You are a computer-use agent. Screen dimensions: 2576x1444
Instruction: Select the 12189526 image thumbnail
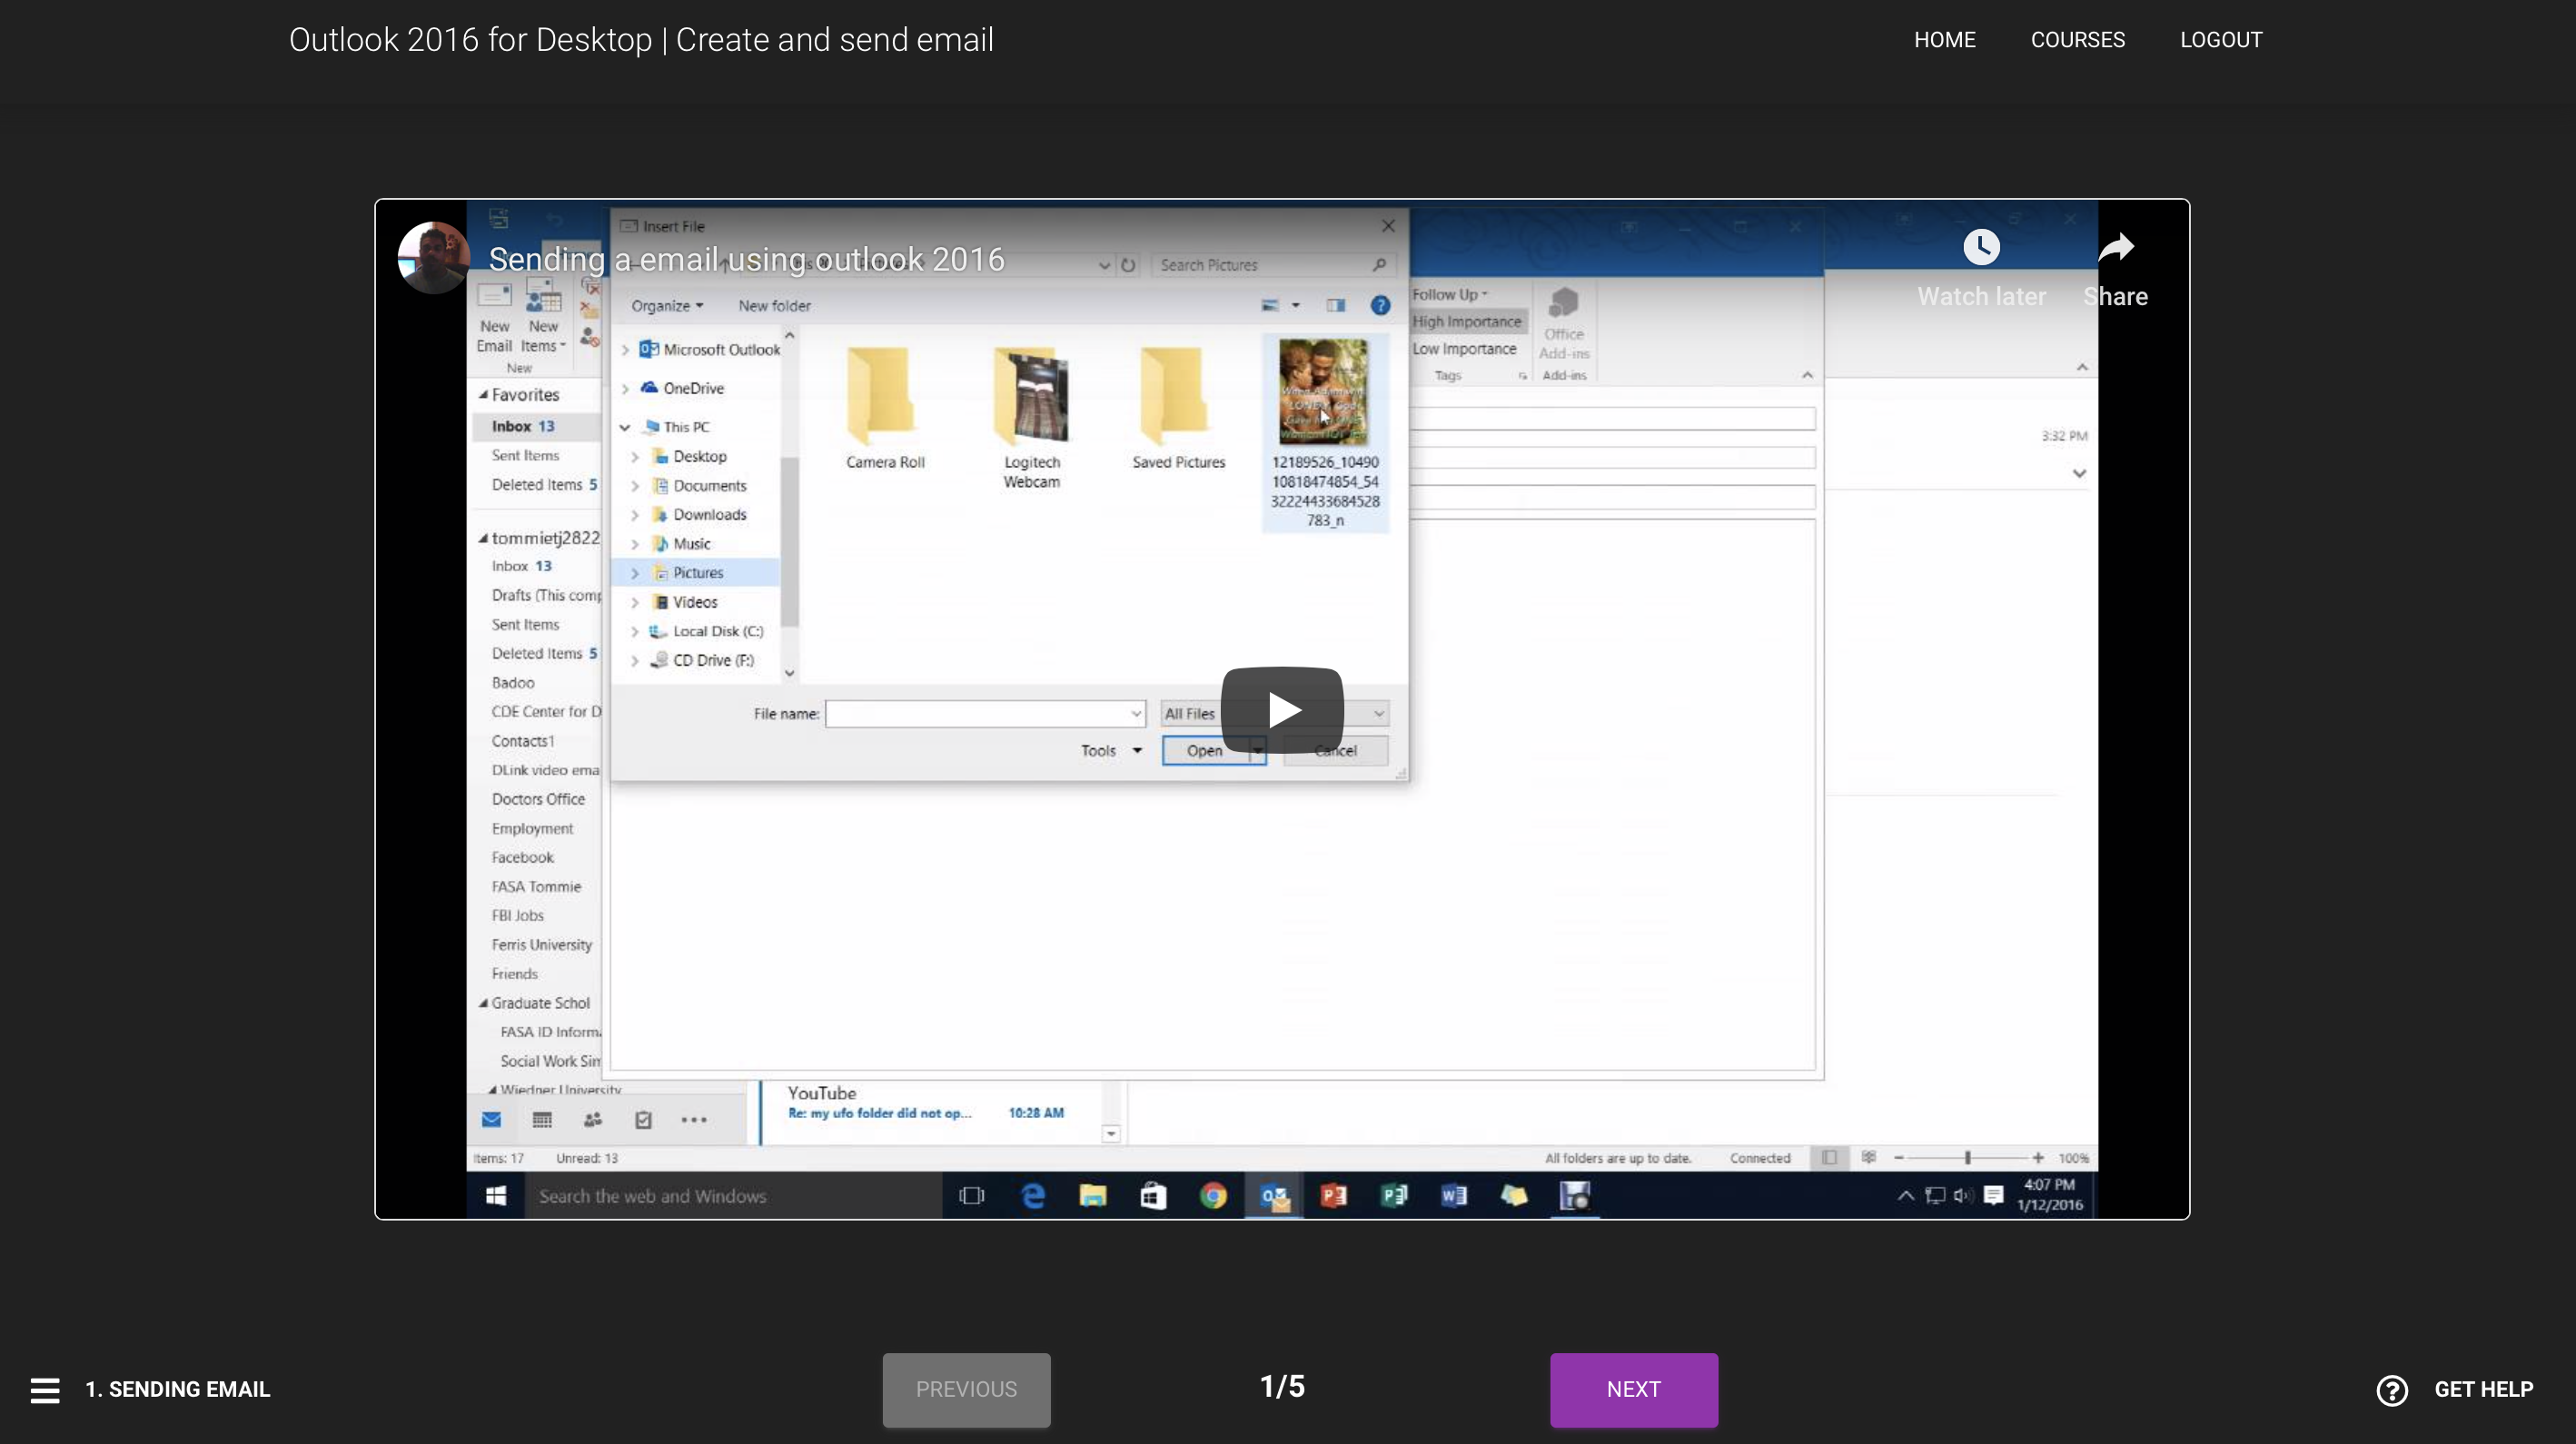pos(1323,392)
